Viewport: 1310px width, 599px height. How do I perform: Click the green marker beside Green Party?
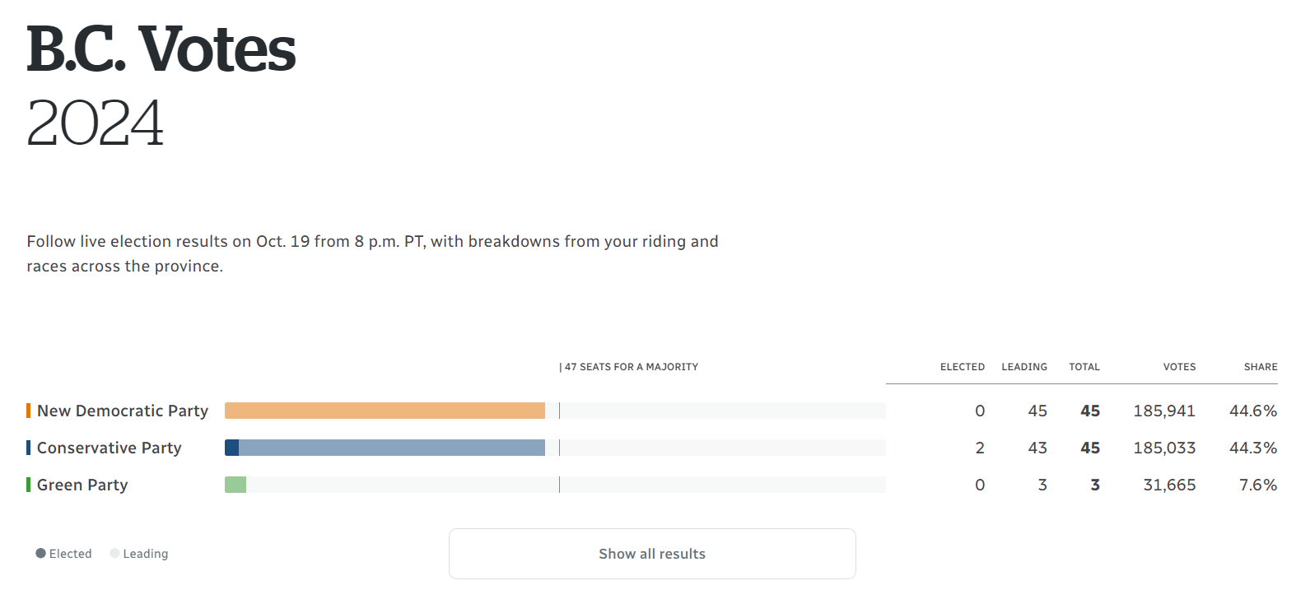point(29,485)
